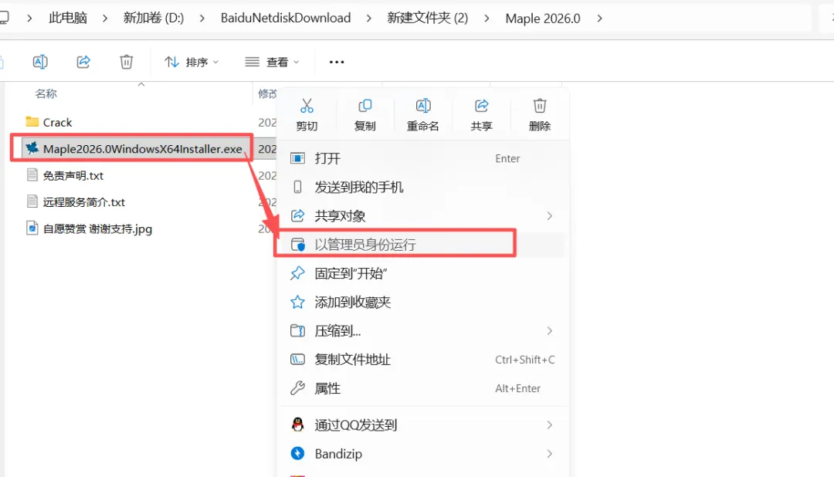Screen dimensions: 834x477
Task: Expand chevron after BaiduNetdiskDownload breadcrumb
Action: (x=369, y=18)
